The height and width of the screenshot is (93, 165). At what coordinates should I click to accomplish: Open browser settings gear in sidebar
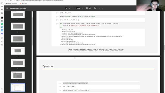coord(2,45)
